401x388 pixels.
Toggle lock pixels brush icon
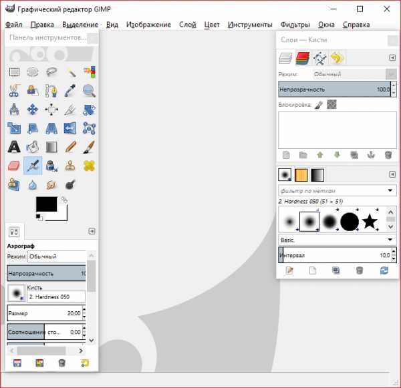tap(319, 105)
